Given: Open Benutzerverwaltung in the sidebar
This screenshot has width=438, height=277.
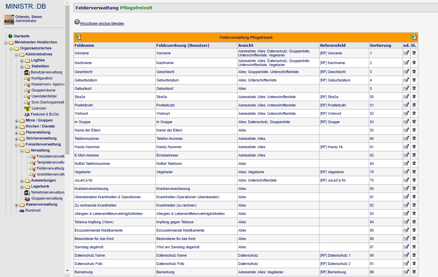Looking at the screenshot, I should [x=46, y=72].
